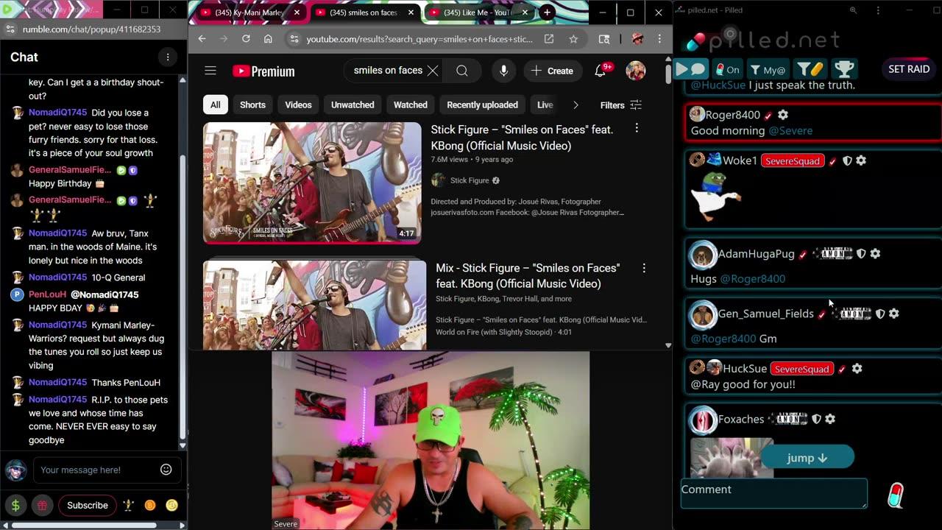The image size is (942, 530).
Task: Click the Rumble chat horizontal scrollbar
Action: coord(85,525)
